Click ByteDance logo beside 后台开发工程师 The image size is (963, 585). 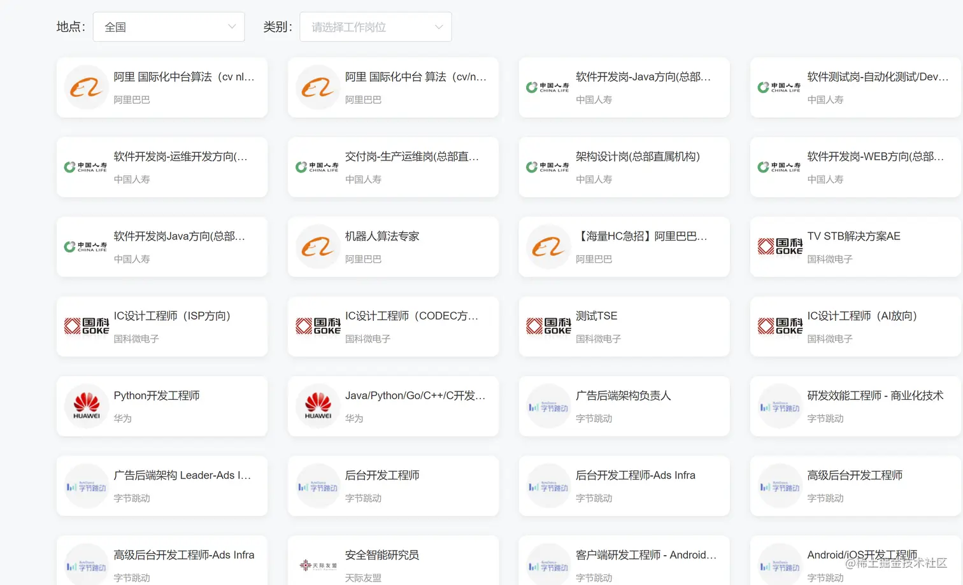pyautogui.click(x=318, y=486)
